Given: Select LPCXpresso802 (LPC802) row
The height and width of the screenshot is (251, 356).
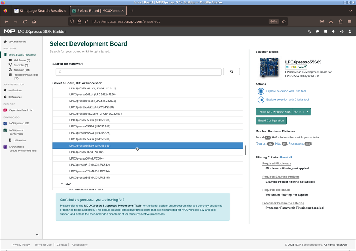Looking at the screenshot, I should [x=148, y=152].
